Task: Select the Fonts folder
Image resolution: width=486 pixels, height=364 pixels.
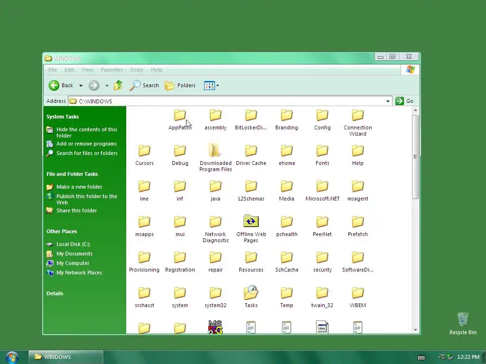Action: [x=322, y=155]
